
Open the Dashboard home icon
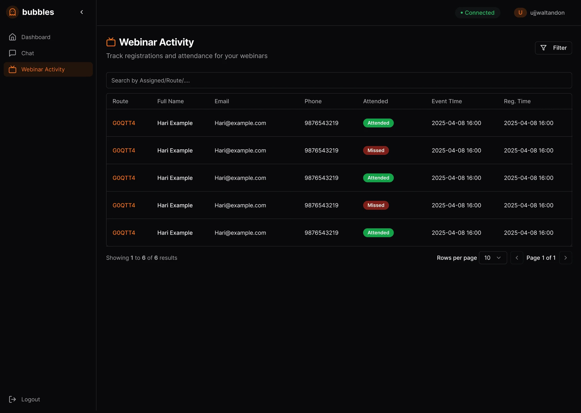click(12, 37)
